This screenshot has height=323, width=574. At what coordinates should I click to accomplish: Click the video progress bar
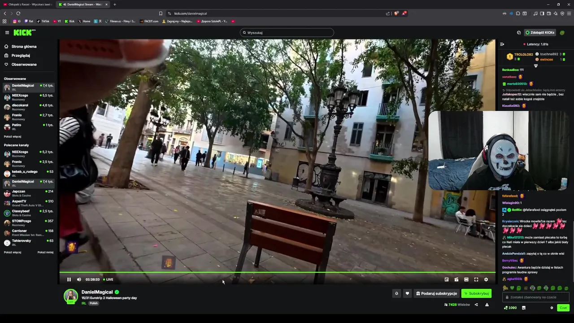[278, 272]
